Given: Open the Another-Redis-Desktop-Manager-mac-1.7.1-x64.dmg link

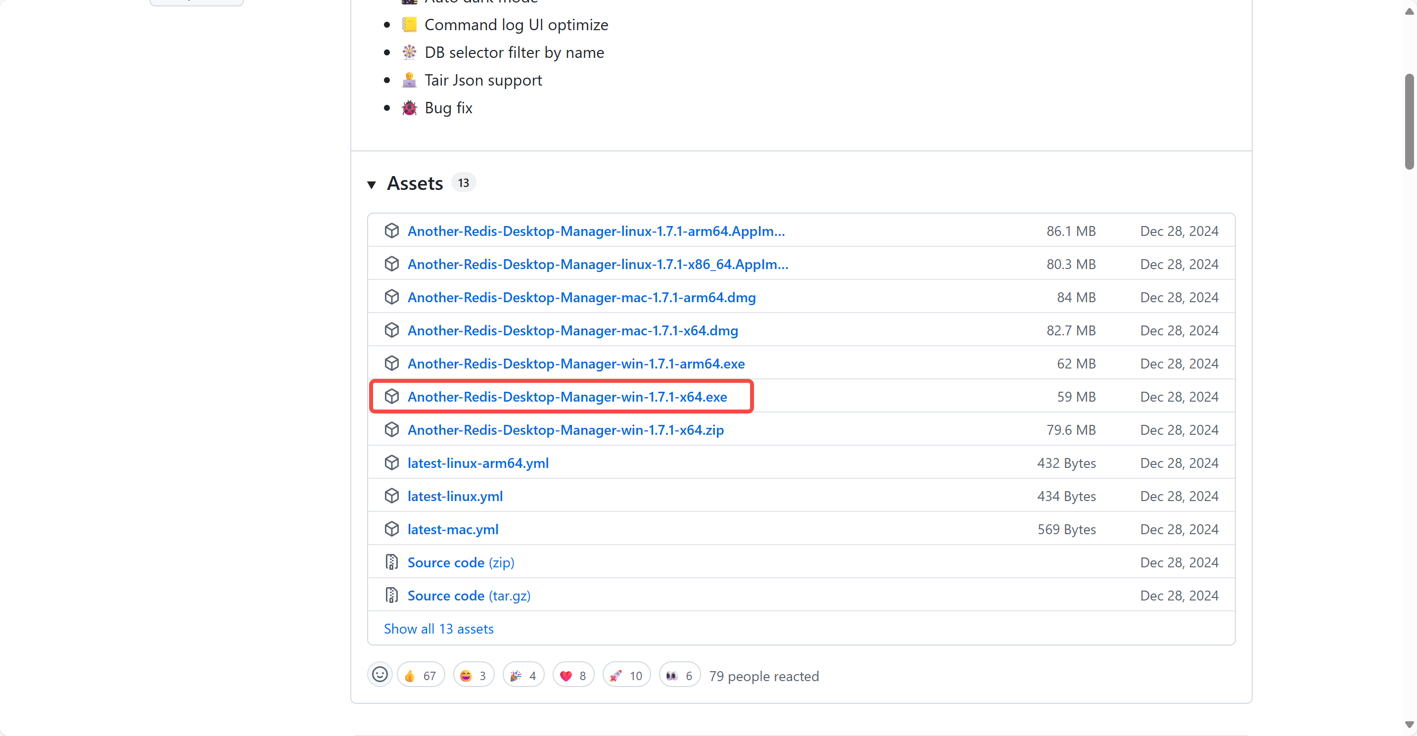Looking at the screenshot, I should pyautogui.click(x=572, y=330).
